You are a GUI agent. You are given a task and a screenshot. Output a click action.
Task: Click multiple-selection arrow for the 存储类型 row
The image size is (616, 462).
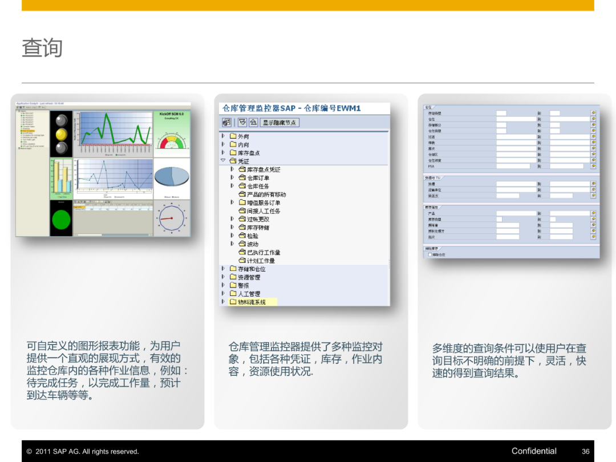pyautogui.click(x=593, y=113)
